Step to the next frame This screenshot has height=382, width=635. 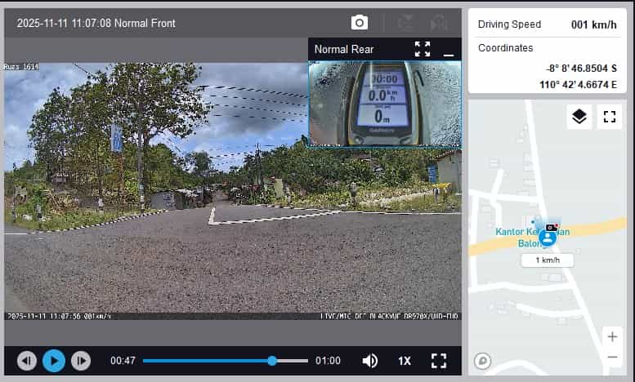click(81, 360)
